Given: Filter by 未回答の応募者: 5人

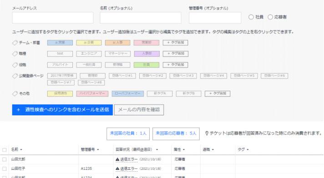Looking at the screenshot, I should (176, 133).
